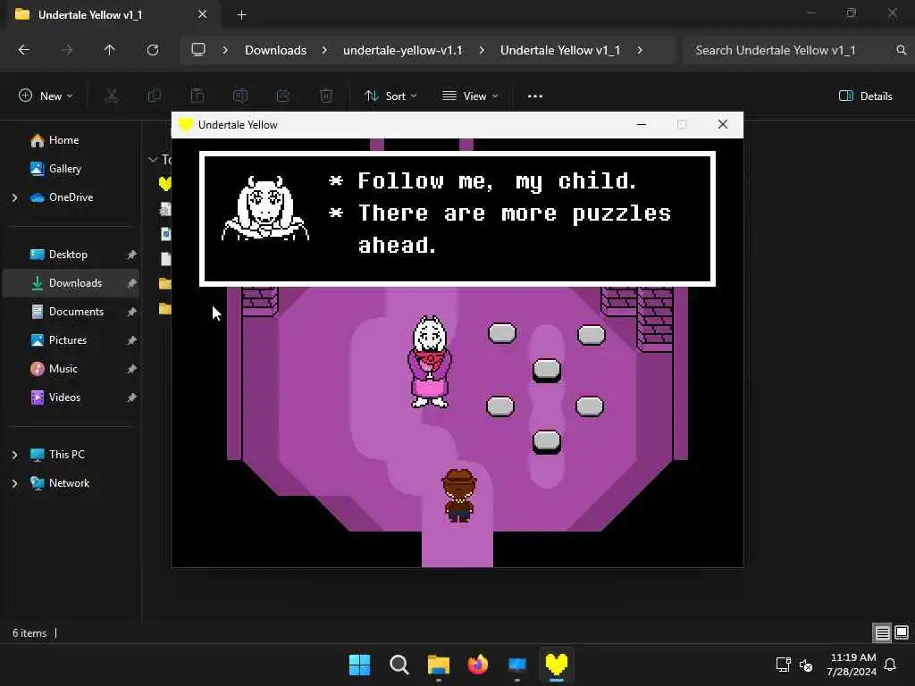Click the Toriel dialogue box in game
This screenshot has width=915, height=686.
pyautogui.click(x=457, y=219)
